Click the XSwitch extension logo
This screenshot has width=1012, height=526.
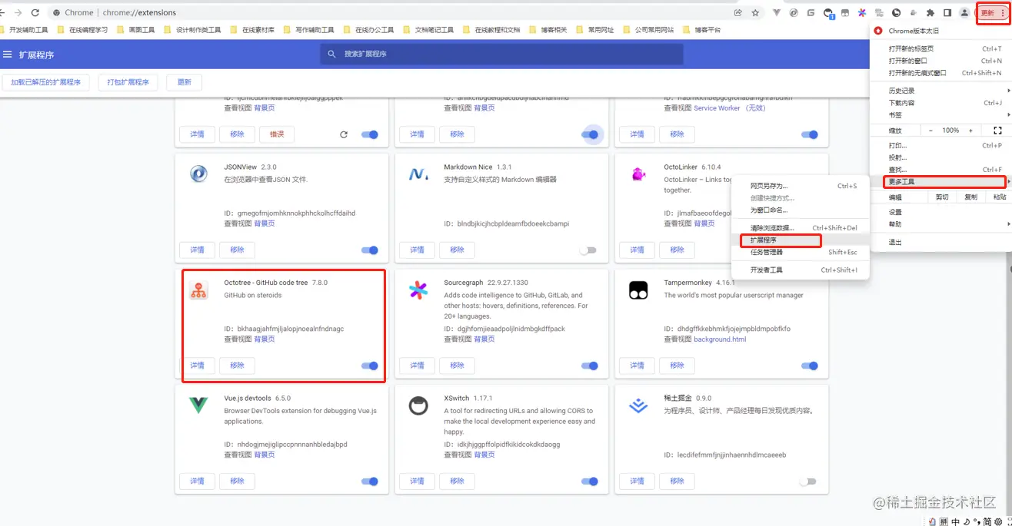point(418,405)
